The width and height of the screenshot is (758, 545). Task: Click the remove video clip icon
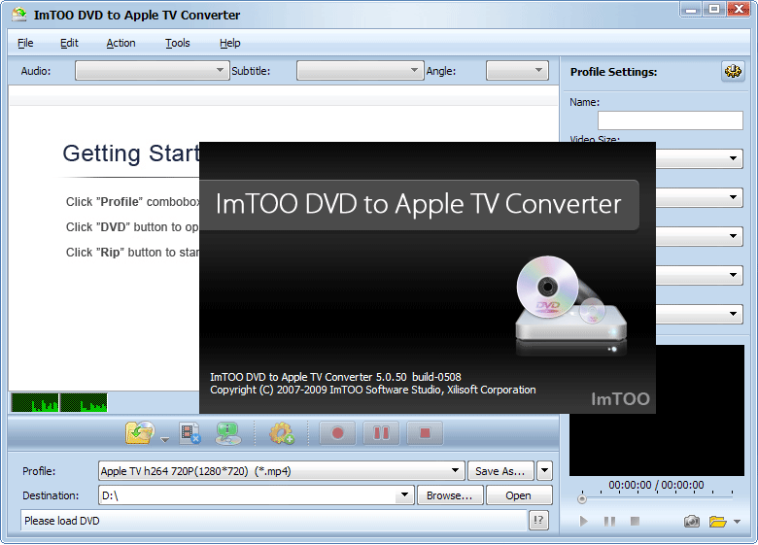tap(189, 433)
